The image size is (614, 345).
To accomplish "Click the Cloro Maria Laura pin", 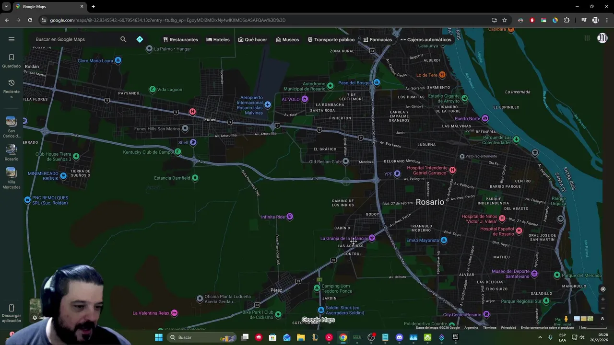I will click(x=118, y=60).
